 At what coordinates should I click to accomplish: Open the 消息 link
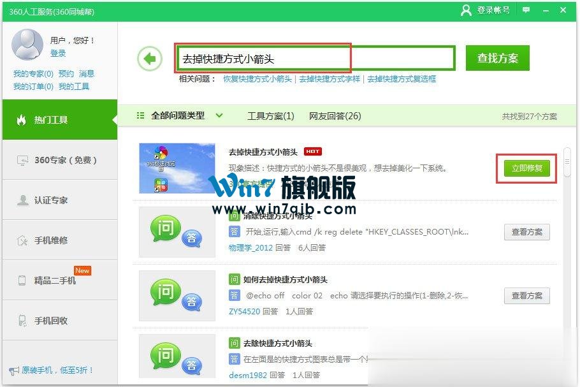(87, 73)
